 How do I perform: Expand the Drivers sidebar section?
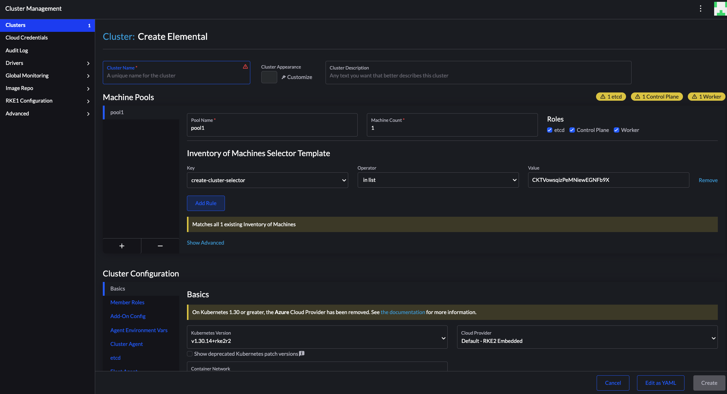(47, 63)
